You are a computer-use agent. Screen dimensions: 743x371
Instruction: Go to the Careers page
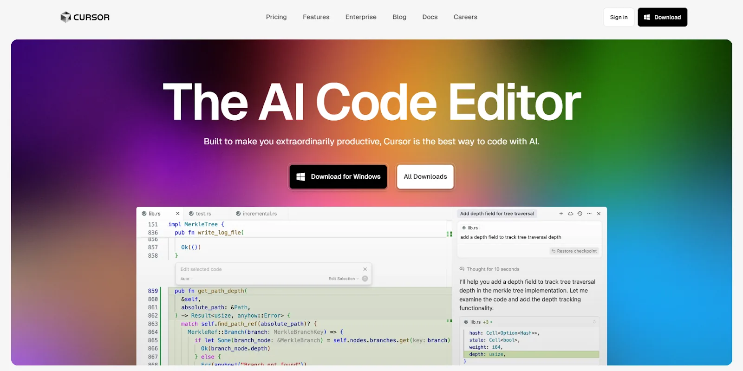pos(465,17)
